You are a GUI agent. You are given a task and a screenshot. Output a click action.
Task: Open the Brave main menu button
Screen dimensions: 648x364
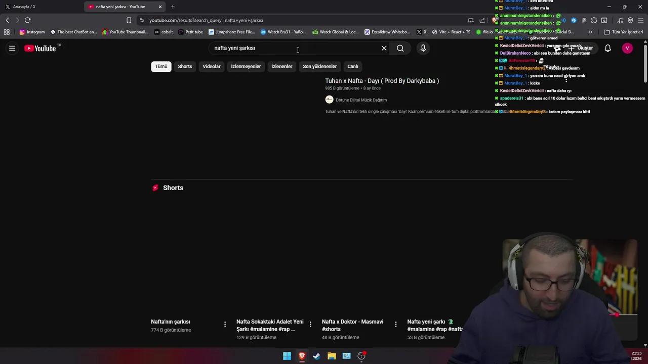coord(640,20)
